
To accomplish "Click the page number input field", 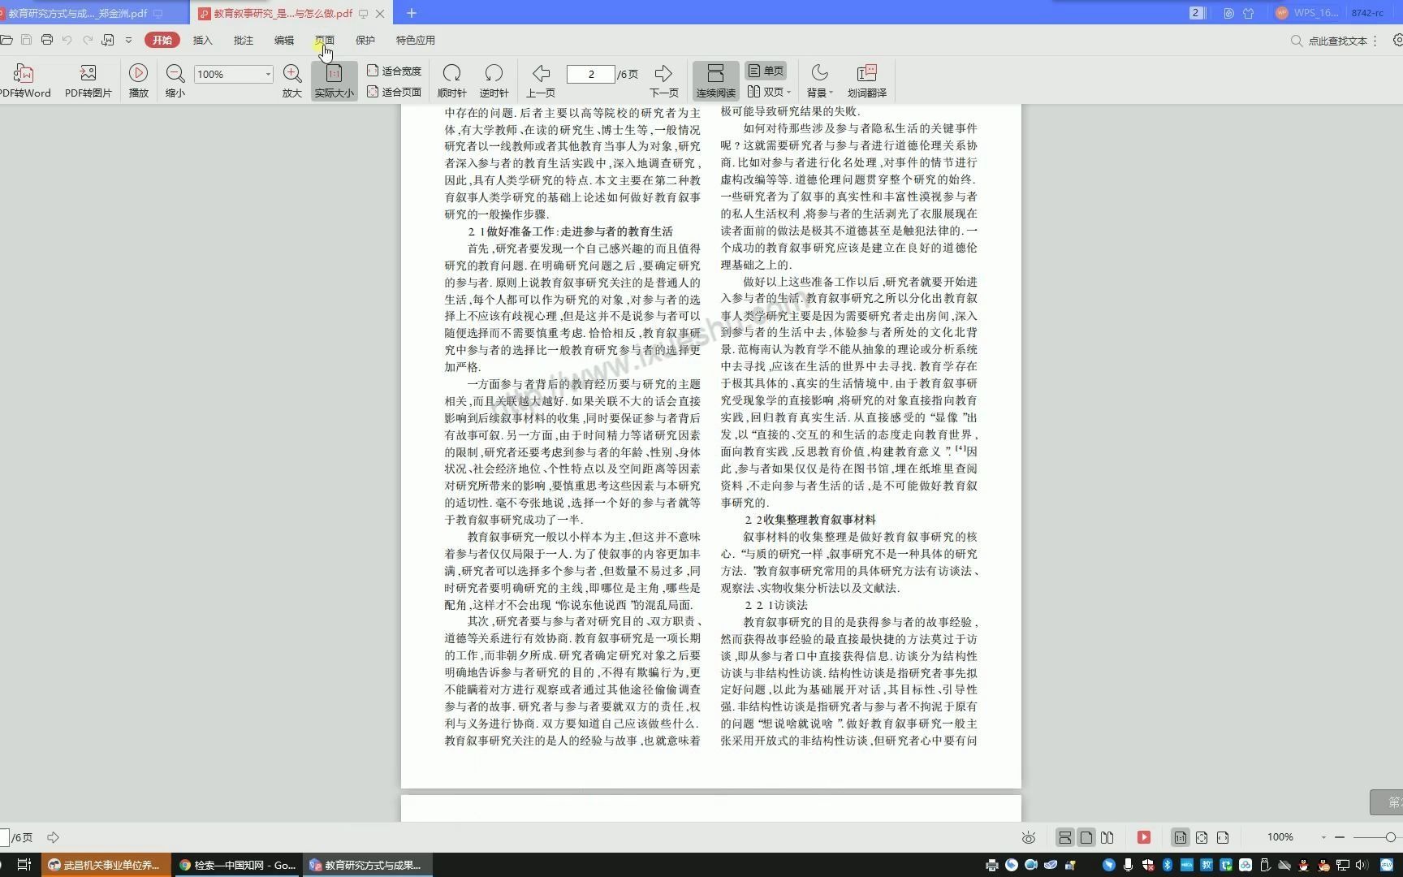I will 590,74.
